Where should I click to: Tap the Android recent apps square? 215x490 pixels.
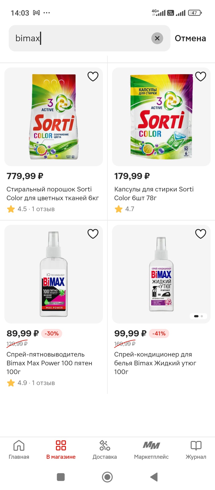point(61,477)
